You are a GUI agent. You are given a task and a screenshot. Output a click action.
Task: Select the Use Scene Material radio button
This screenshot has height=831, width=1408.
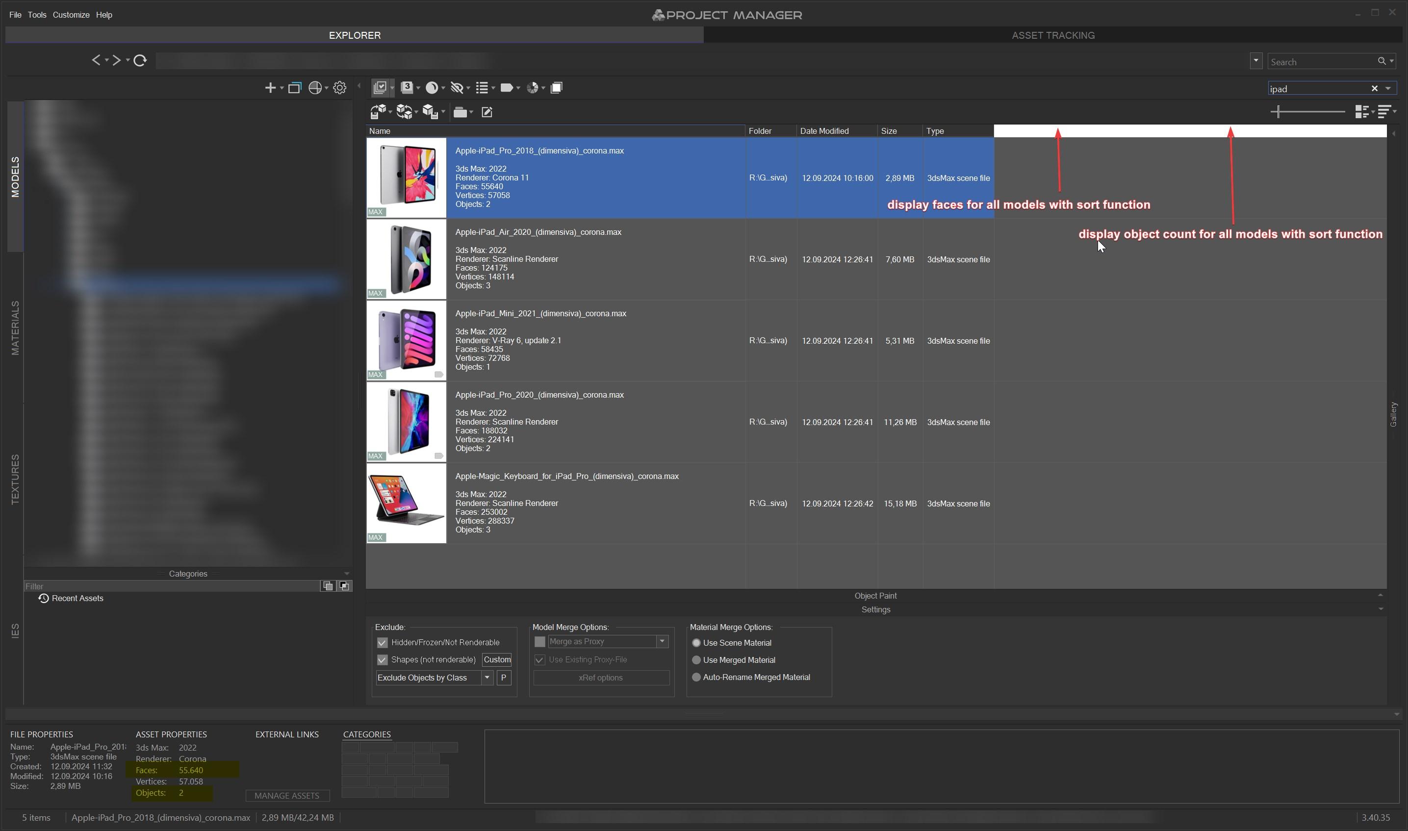click(x=696, y=643)
